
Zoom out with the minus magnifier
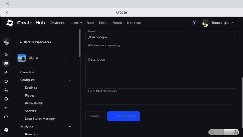click(x=216, y=132)
